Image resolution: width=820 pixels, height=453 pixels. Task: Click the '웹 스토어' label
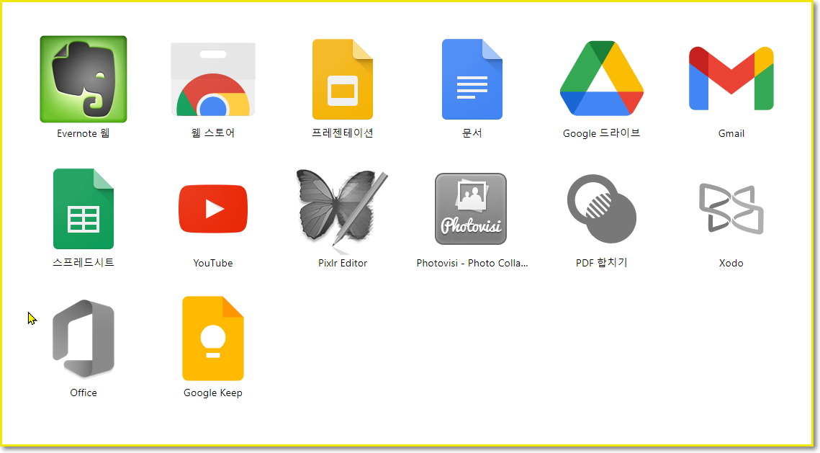click(x=213, y=133)
